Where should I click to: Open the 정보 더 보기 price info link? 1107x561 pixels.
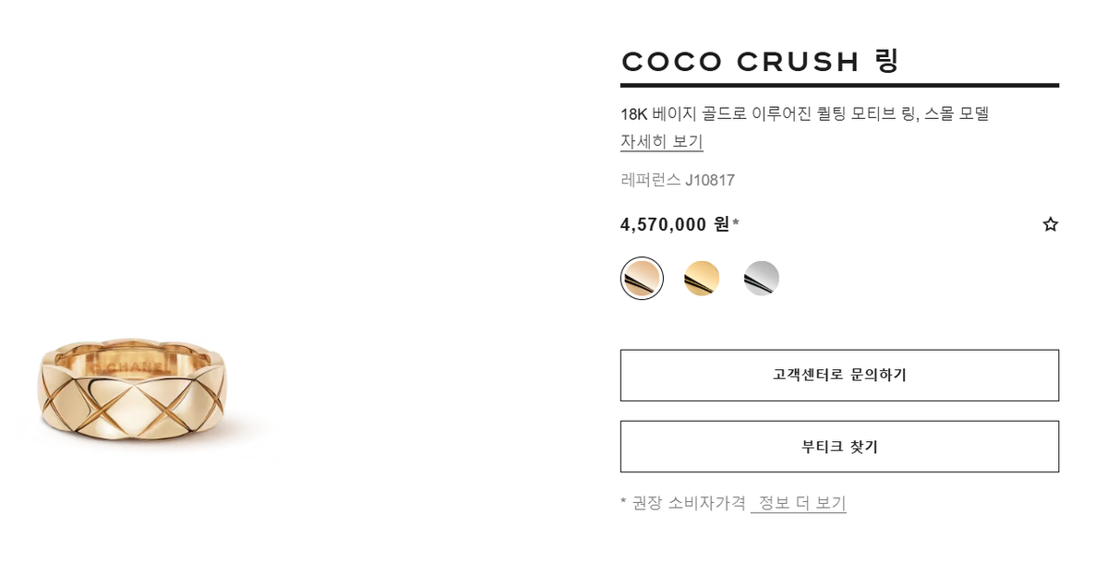(799, 503)
